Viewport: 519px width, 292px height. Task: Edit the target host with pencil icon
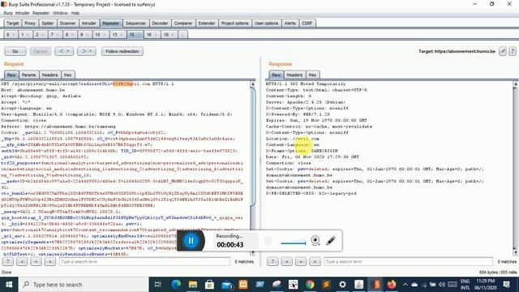point(503,51)
